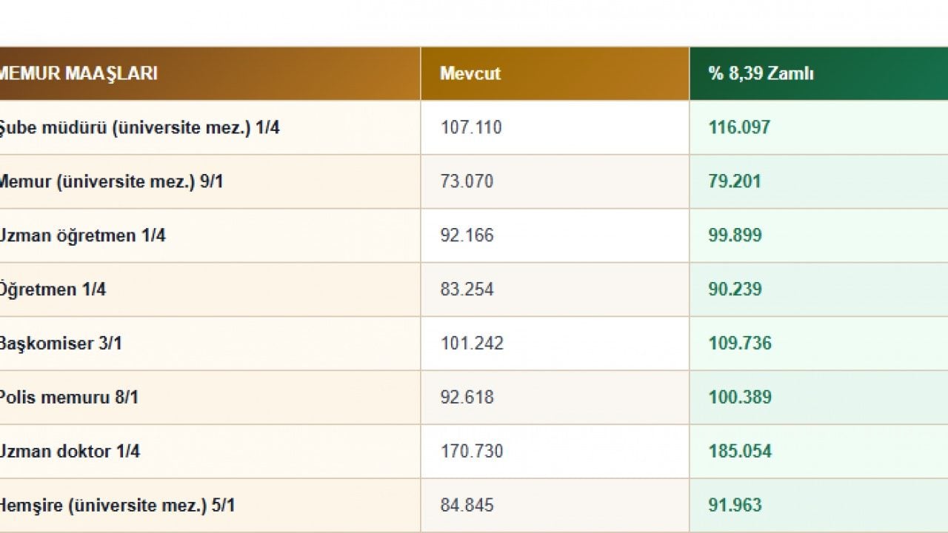Image resolution: width=948 pixels, height=533 pixels.
Task: Select raised salary value 185.054
Action: tap(740, 452)
